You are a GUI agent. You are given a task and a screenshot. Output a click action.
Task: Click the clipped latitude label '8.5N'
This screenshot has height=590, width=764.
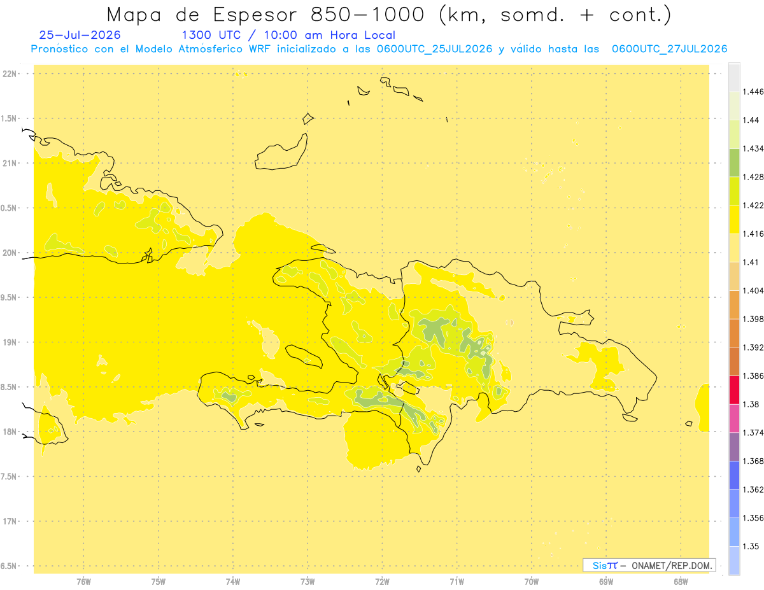click(x=10, y=387)
